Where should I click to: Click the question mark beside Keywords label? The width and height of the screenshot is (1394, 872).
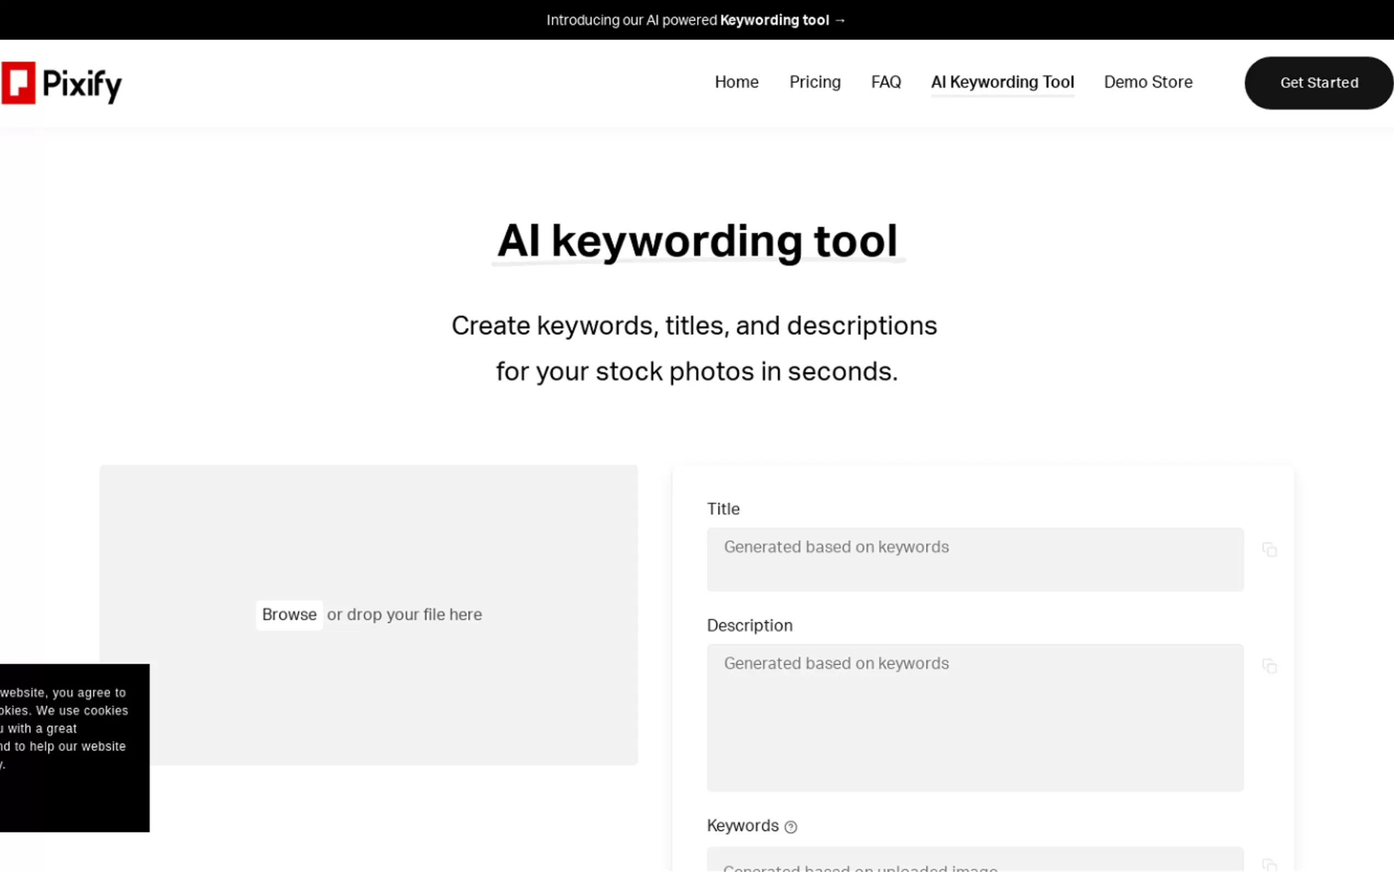pyautogui.click(x=791, y=826)
